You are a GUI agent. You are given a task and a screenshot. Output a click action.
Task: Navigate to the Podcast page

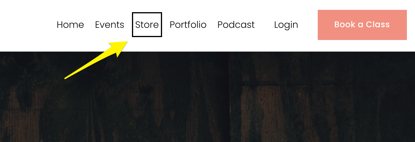coord(236,25)
